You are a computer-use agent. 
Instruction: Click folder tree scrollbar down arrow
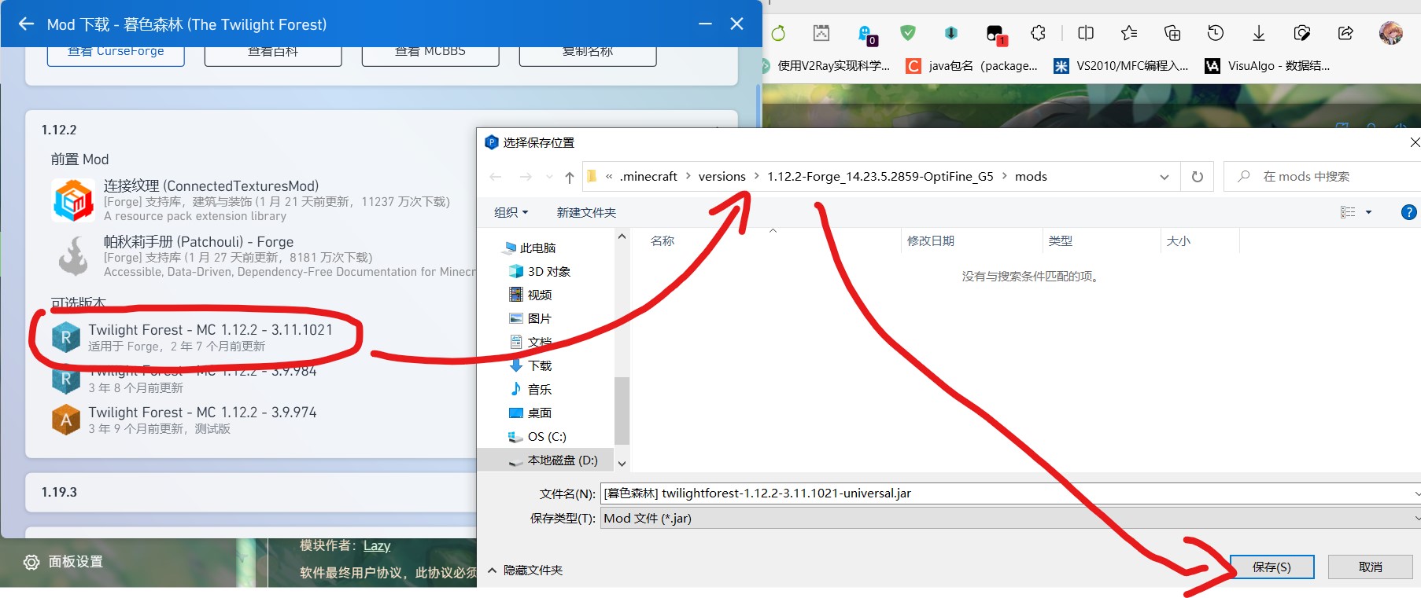point(622,463)
